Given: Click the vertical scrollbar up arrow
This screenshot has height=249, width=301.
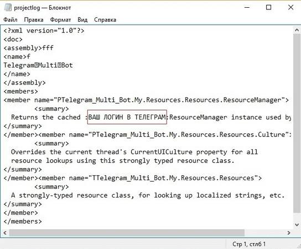Looking at the screenshot, I should (297, 30).
